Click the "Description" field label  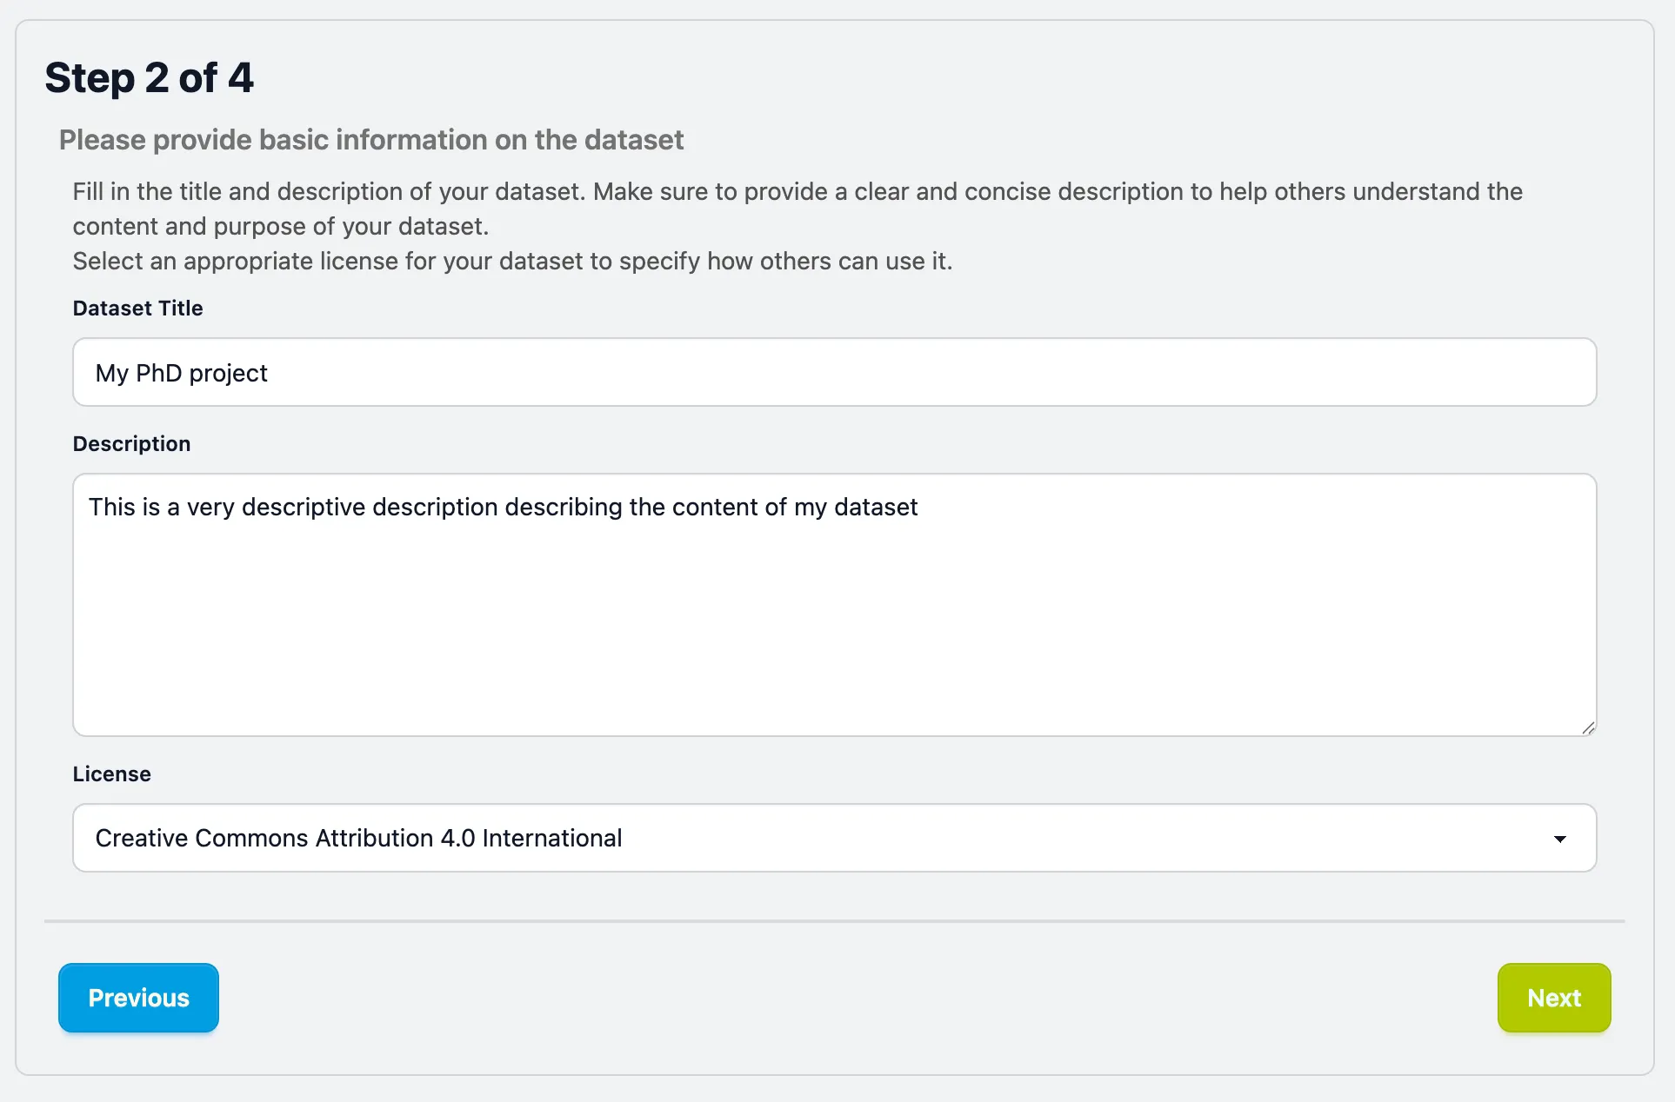[x=131, y=444]
